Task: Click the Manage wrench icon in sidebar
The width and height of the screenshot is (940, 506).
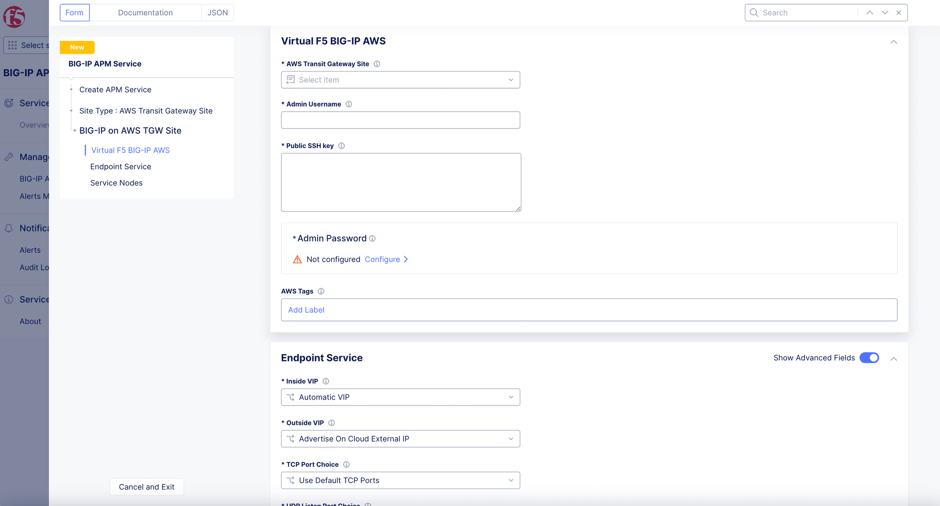Action: click(x=8, y=157)
